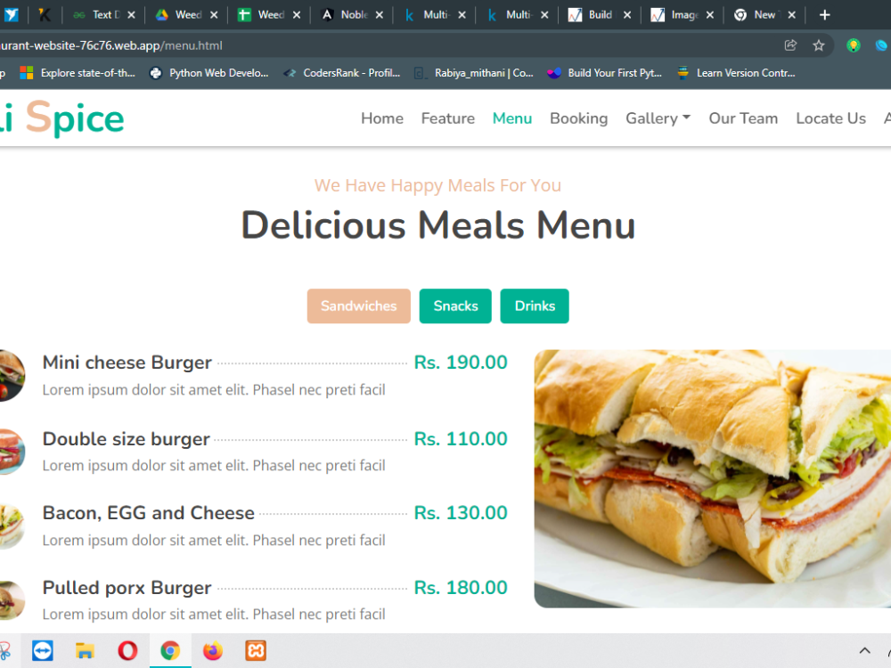Open a new browser tab with plus
891x668 pixels.
pyautogui.click(x=824, y=15)
